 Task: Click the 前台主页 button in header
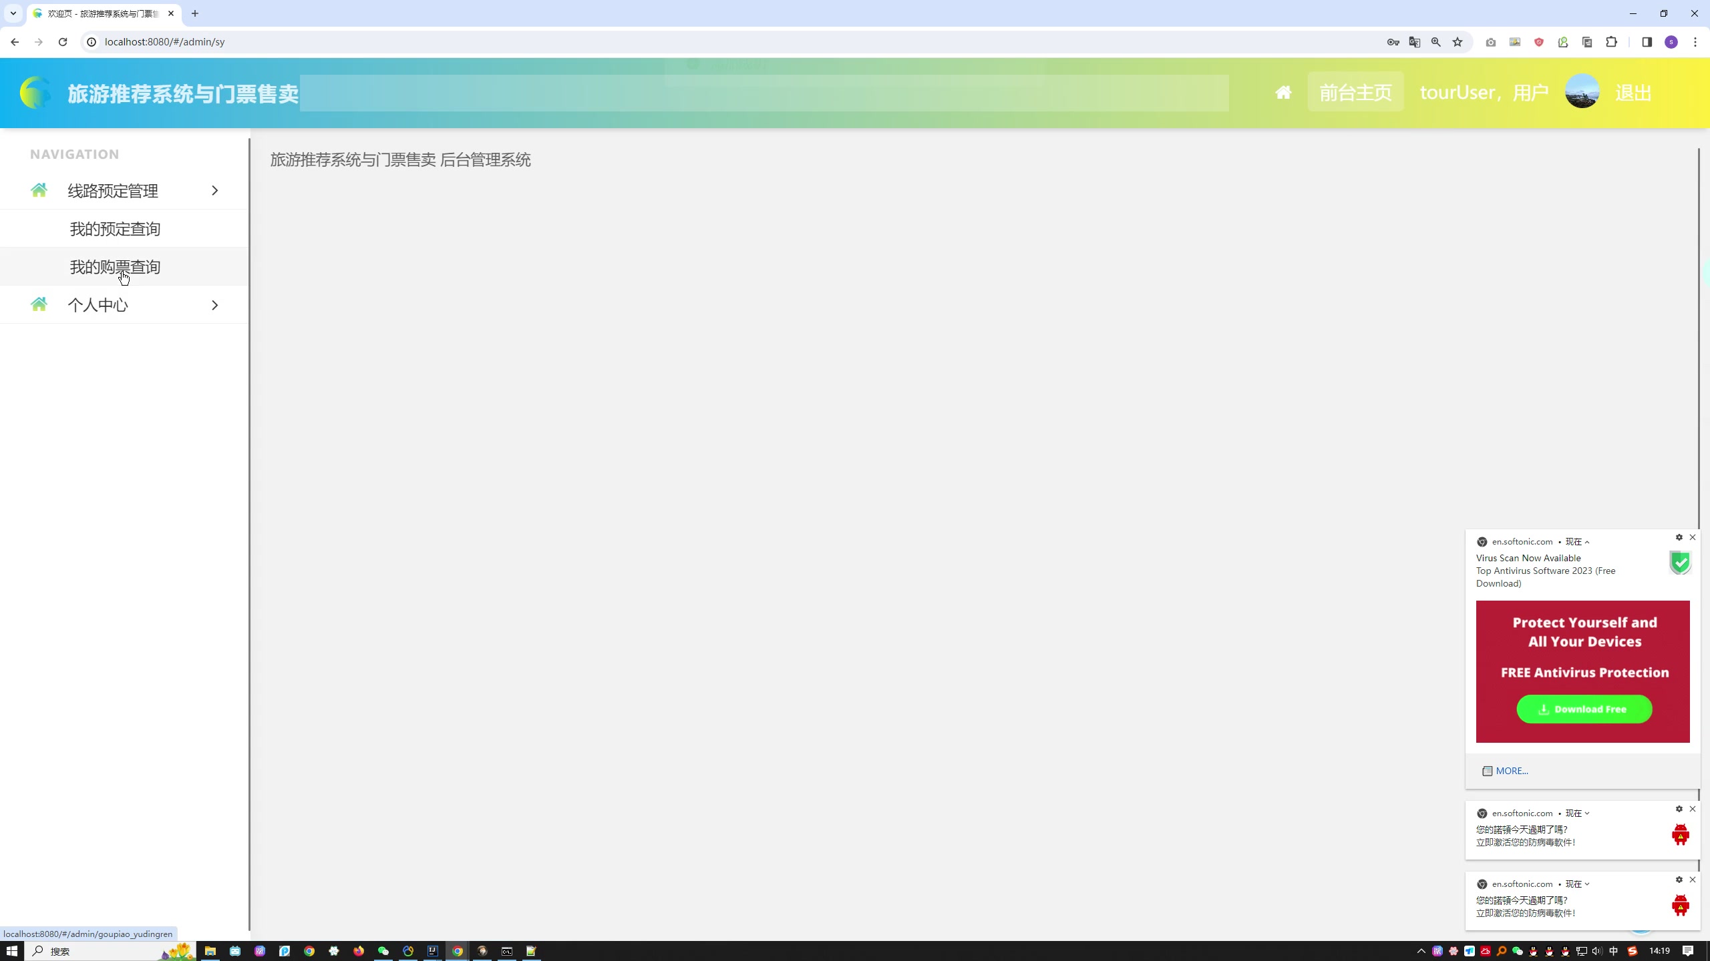1357,93
